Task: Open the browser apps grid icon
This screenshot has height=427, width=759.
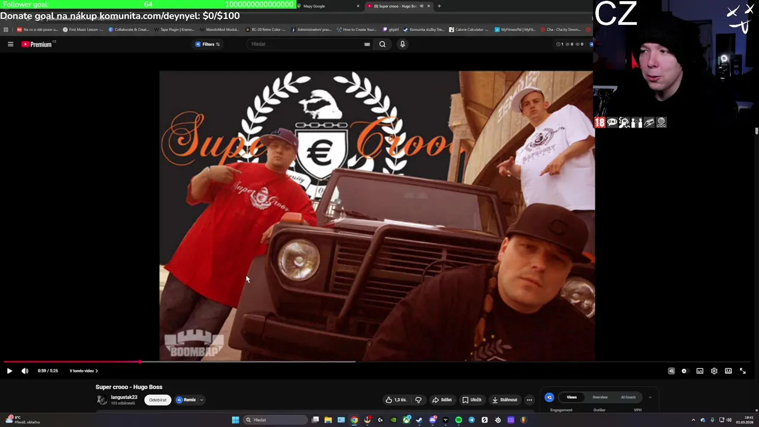Action: point(6,29)
